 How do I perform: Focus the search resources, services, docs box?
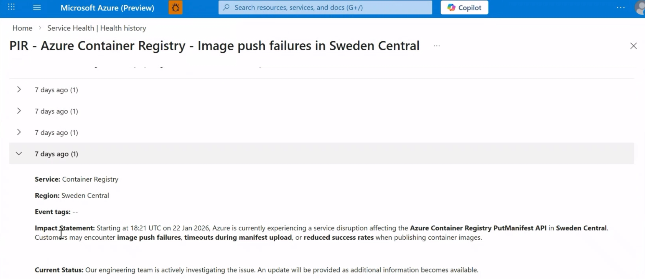(x=325, y=8)
